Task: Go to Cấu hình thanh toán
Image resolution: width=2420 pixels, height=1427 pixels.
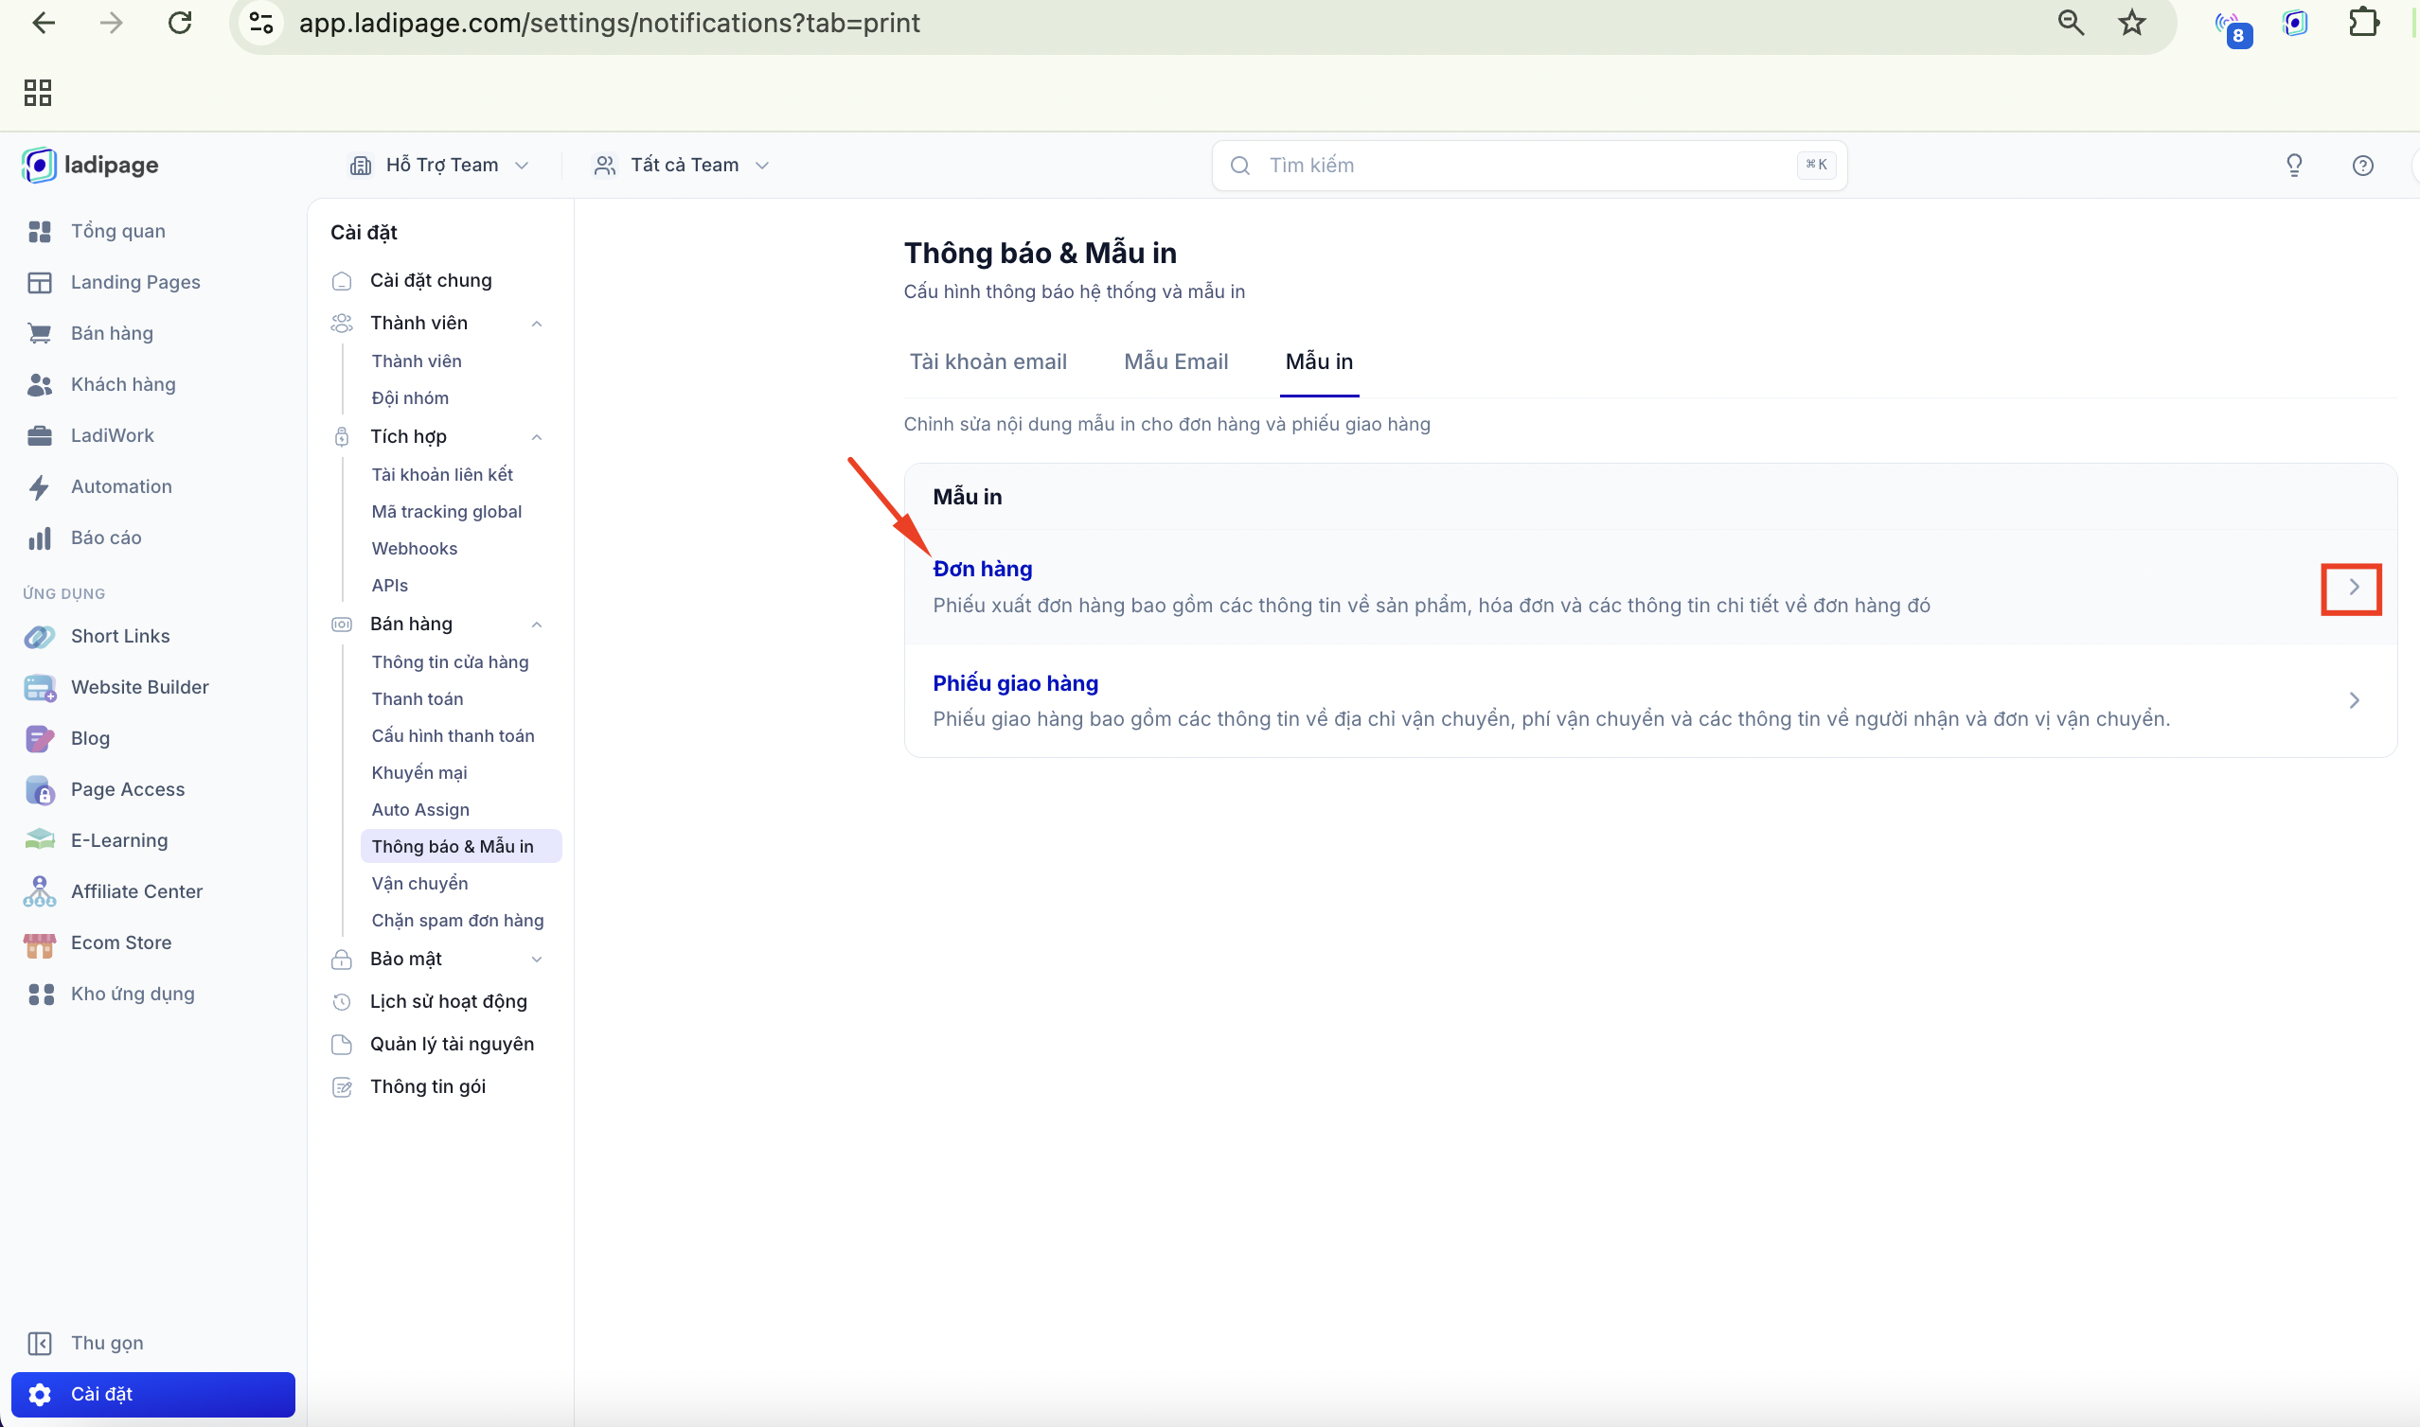Action: pyautogui.click(x=453, y=735)
